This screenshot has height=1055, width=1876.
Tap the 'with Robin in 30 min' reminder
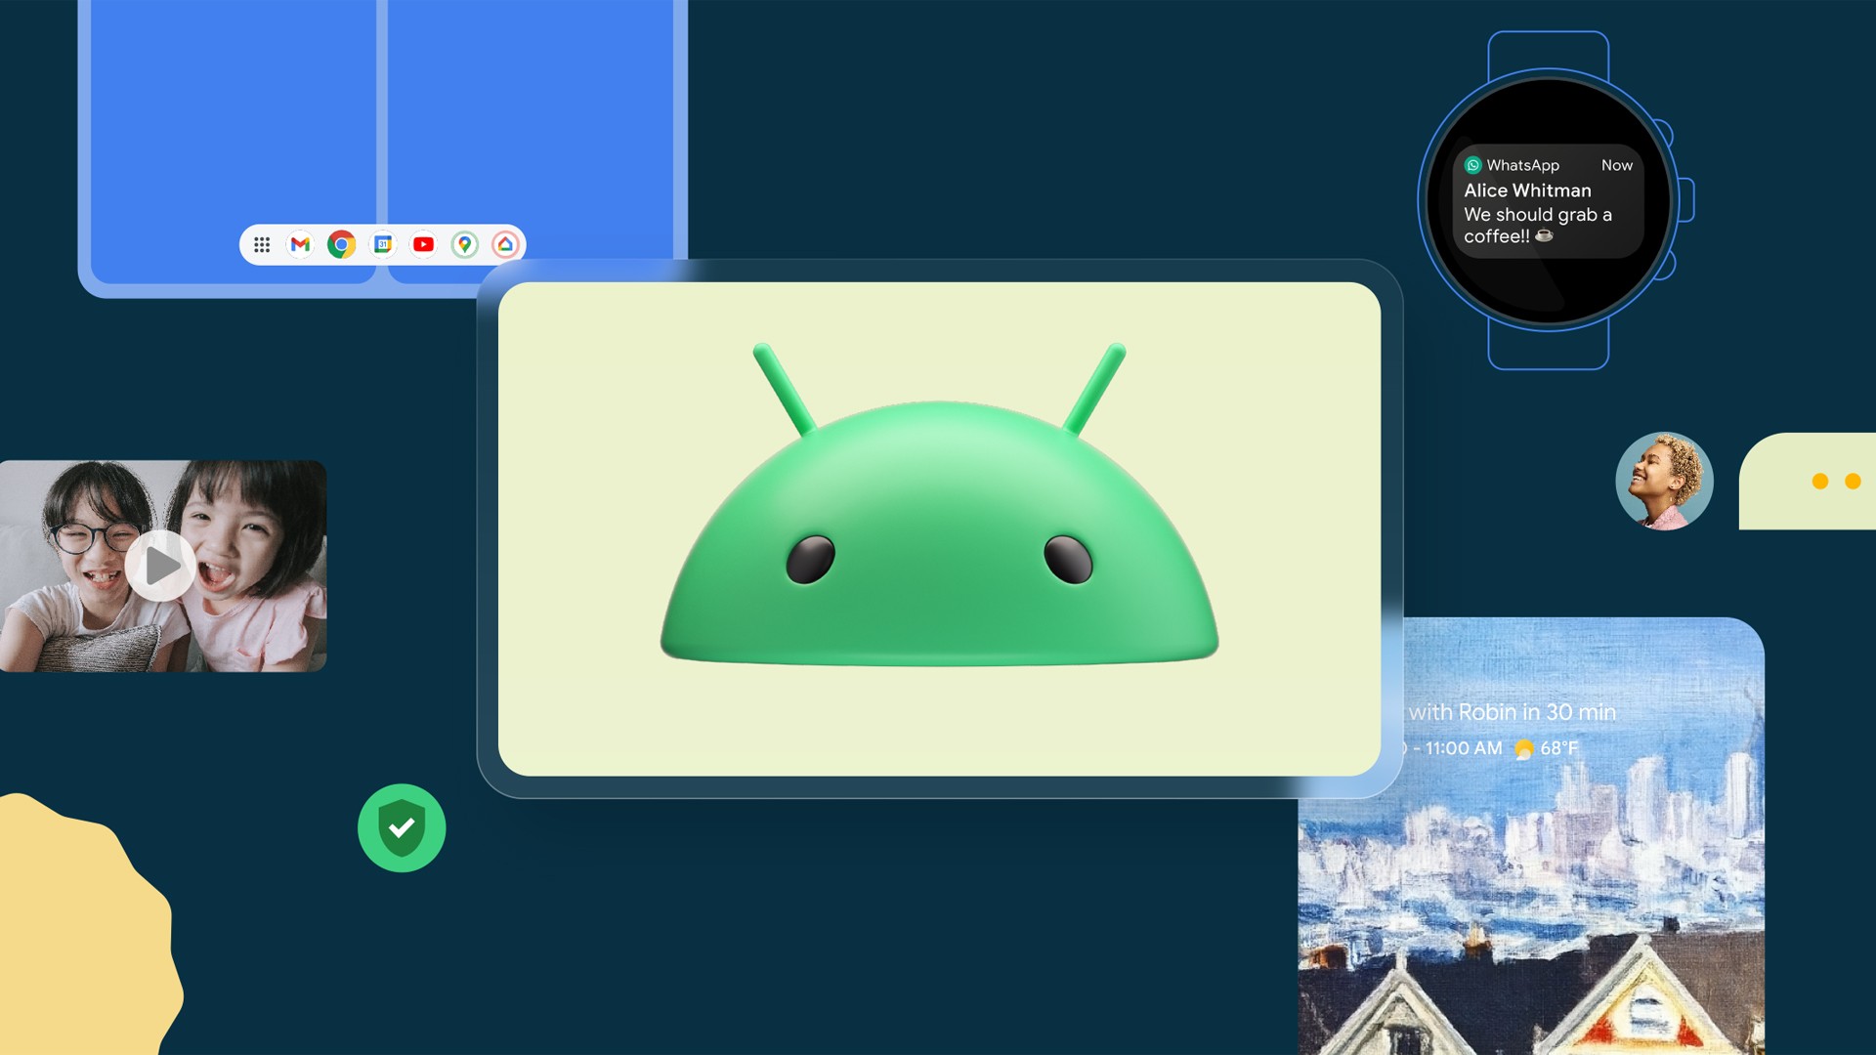click(x=1512, y=712)
